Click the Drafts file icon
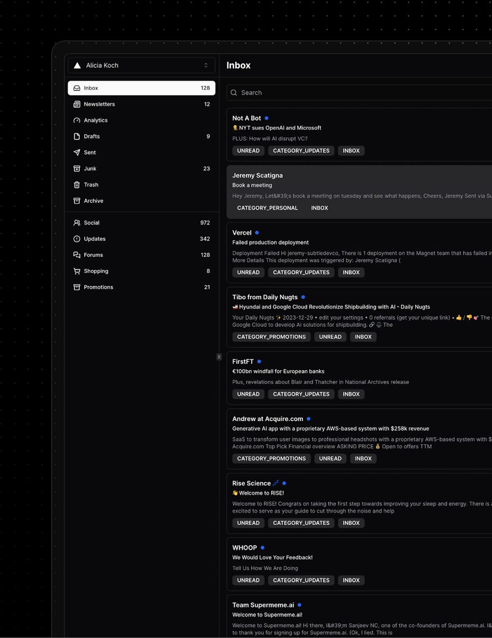The height and width of the screenshot is (638, 492). pyautogui.click(x=77, y=136)
